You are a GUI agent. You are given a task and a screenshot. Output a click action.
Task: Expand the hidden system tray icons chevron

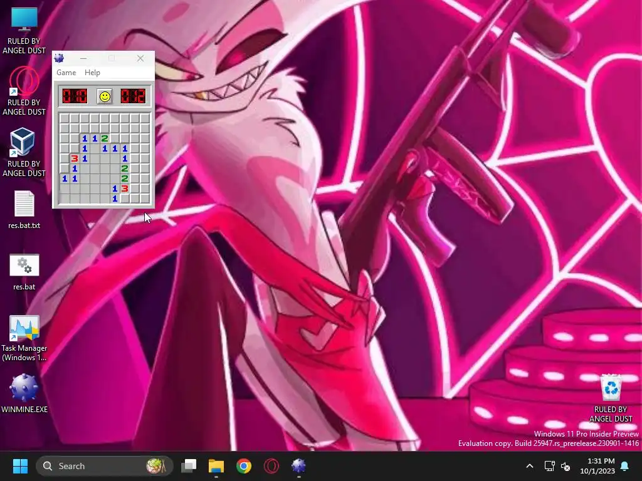(x=529, y=466)
